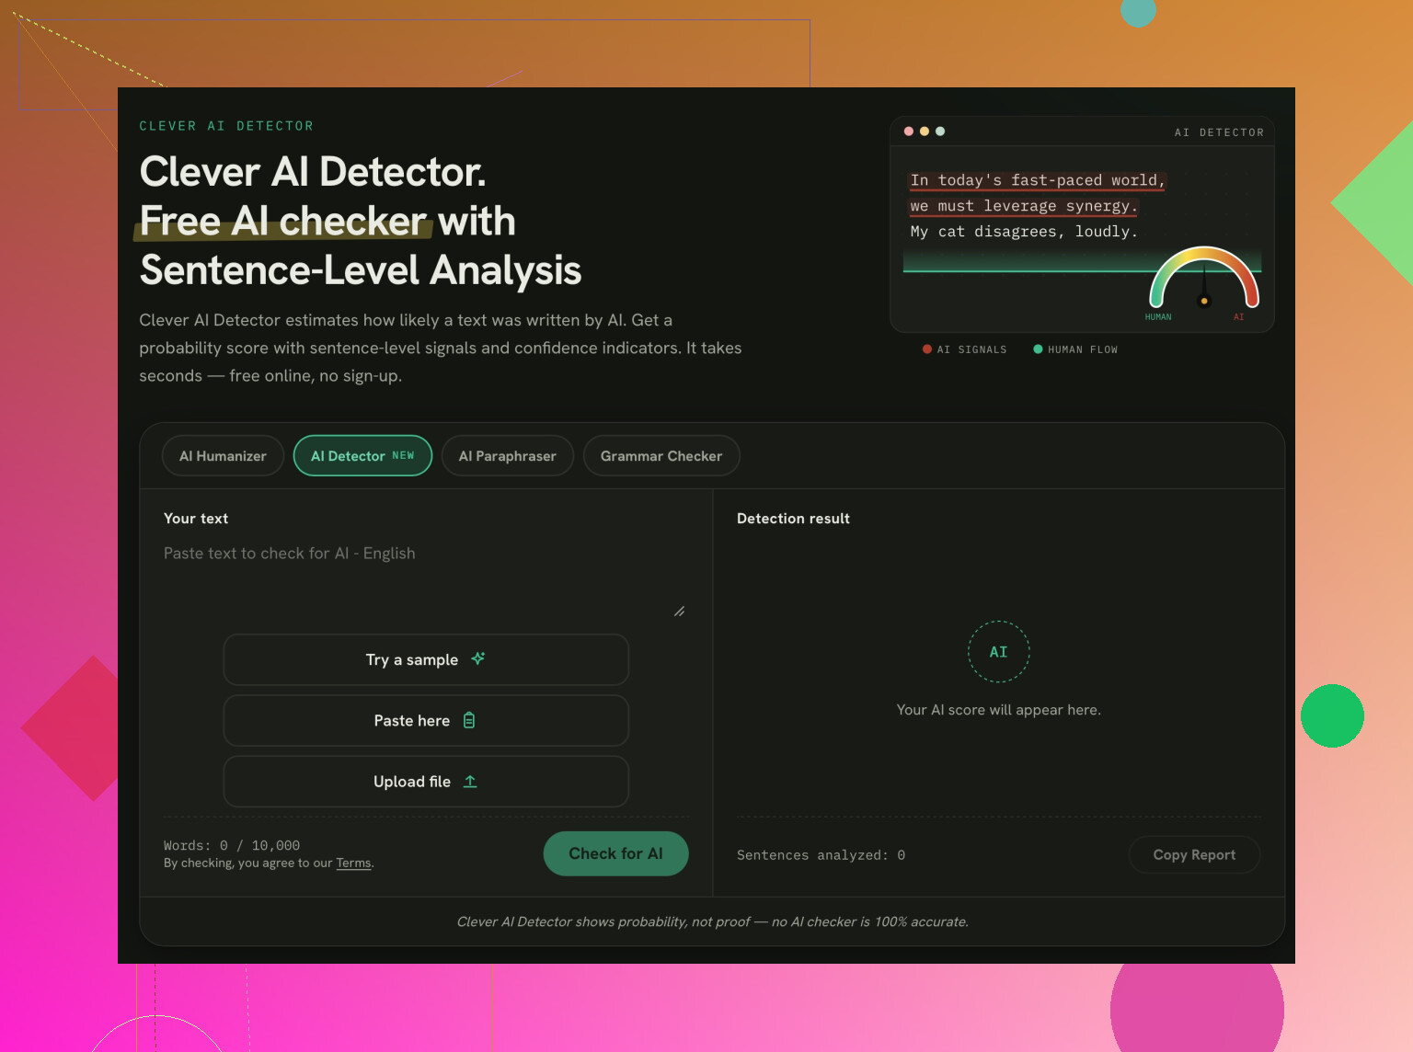
Task: Click the 'Sentences analyzed: 0' text
Action: coord(821,855)
